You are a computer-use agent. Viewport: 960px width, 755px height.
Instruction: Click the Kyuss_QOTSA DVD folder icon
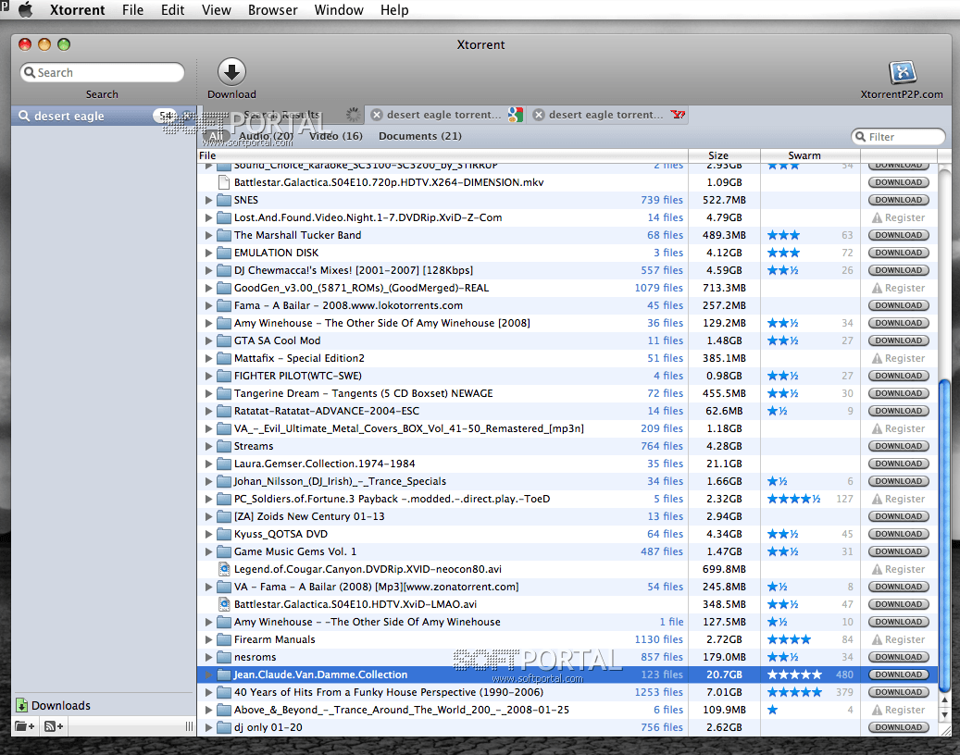(x=224, y=534)
